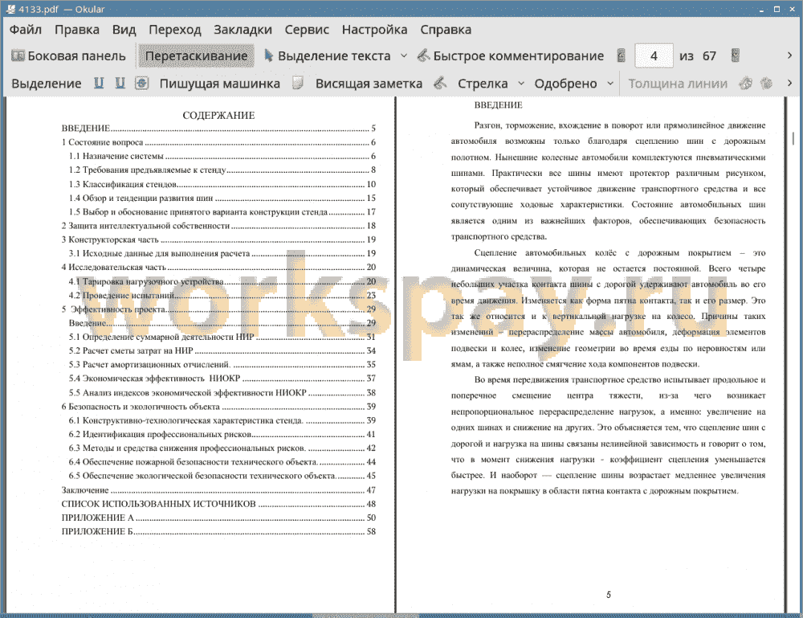Open the Сервис menu

pos(307,30)
